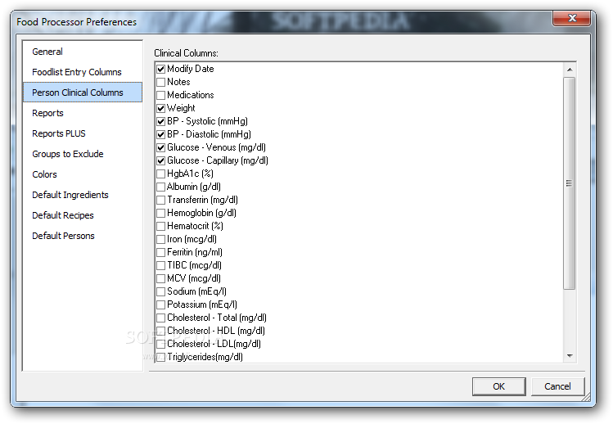The image size is (613, 424).
Task: Select Foodlist Entry Columns category
Action: (83, 72)
